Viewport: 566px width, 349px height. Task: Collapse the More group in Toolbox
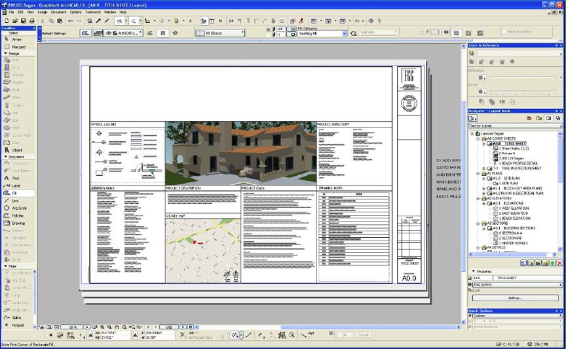tap(5, 266)
